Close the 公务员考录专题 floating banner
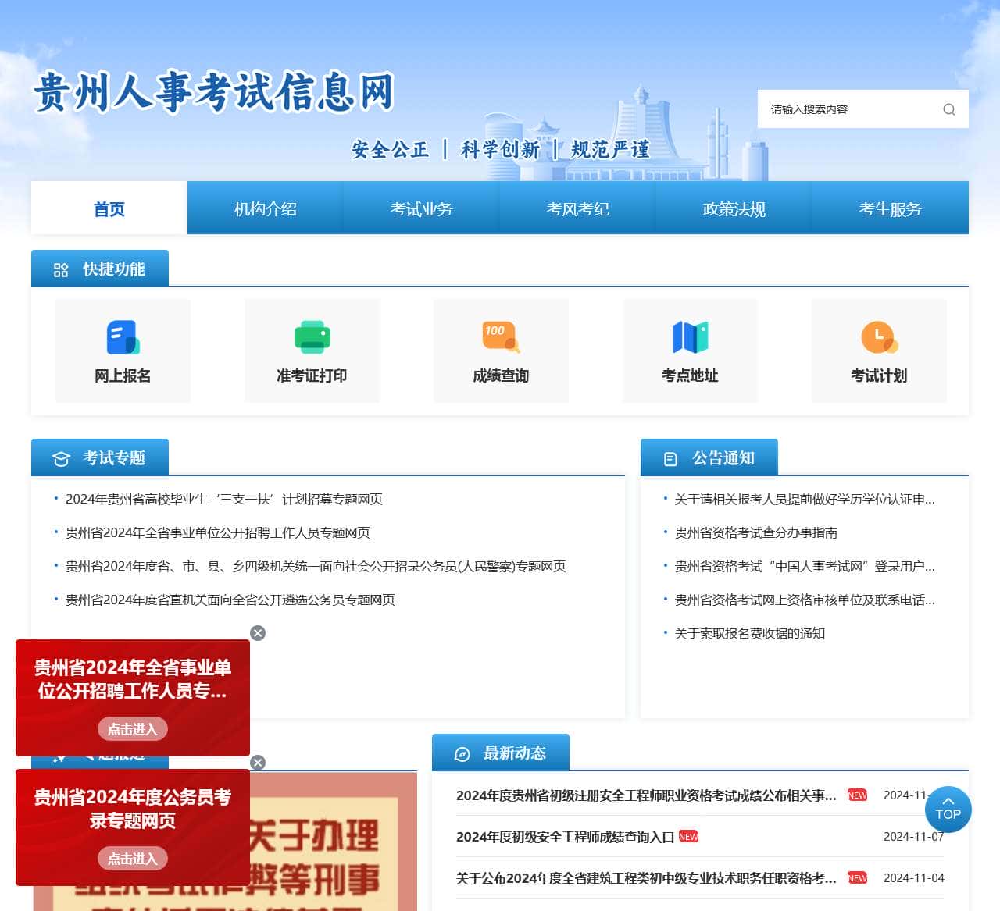1000x911 pixels. tap(258, 763)
